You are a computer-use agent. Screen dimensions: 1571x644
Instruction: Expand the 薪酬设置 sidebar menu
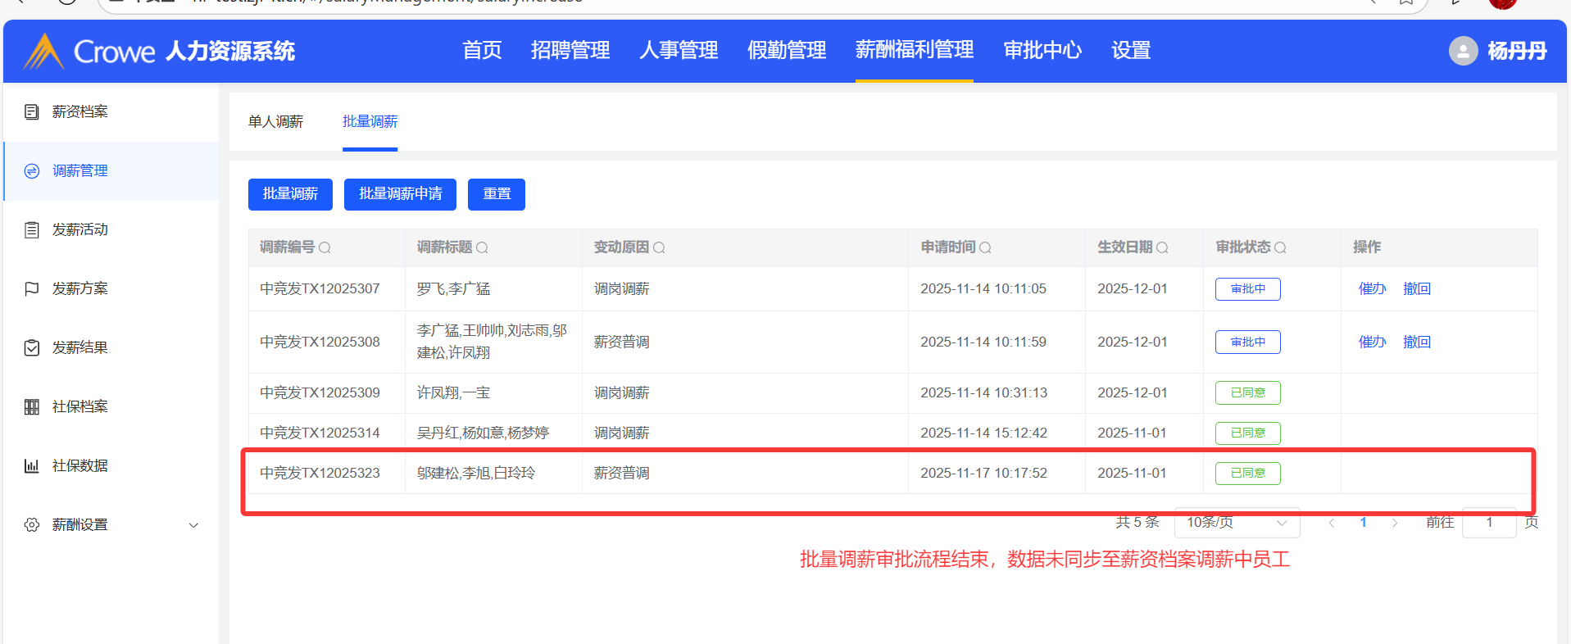[x=193, y=525]
